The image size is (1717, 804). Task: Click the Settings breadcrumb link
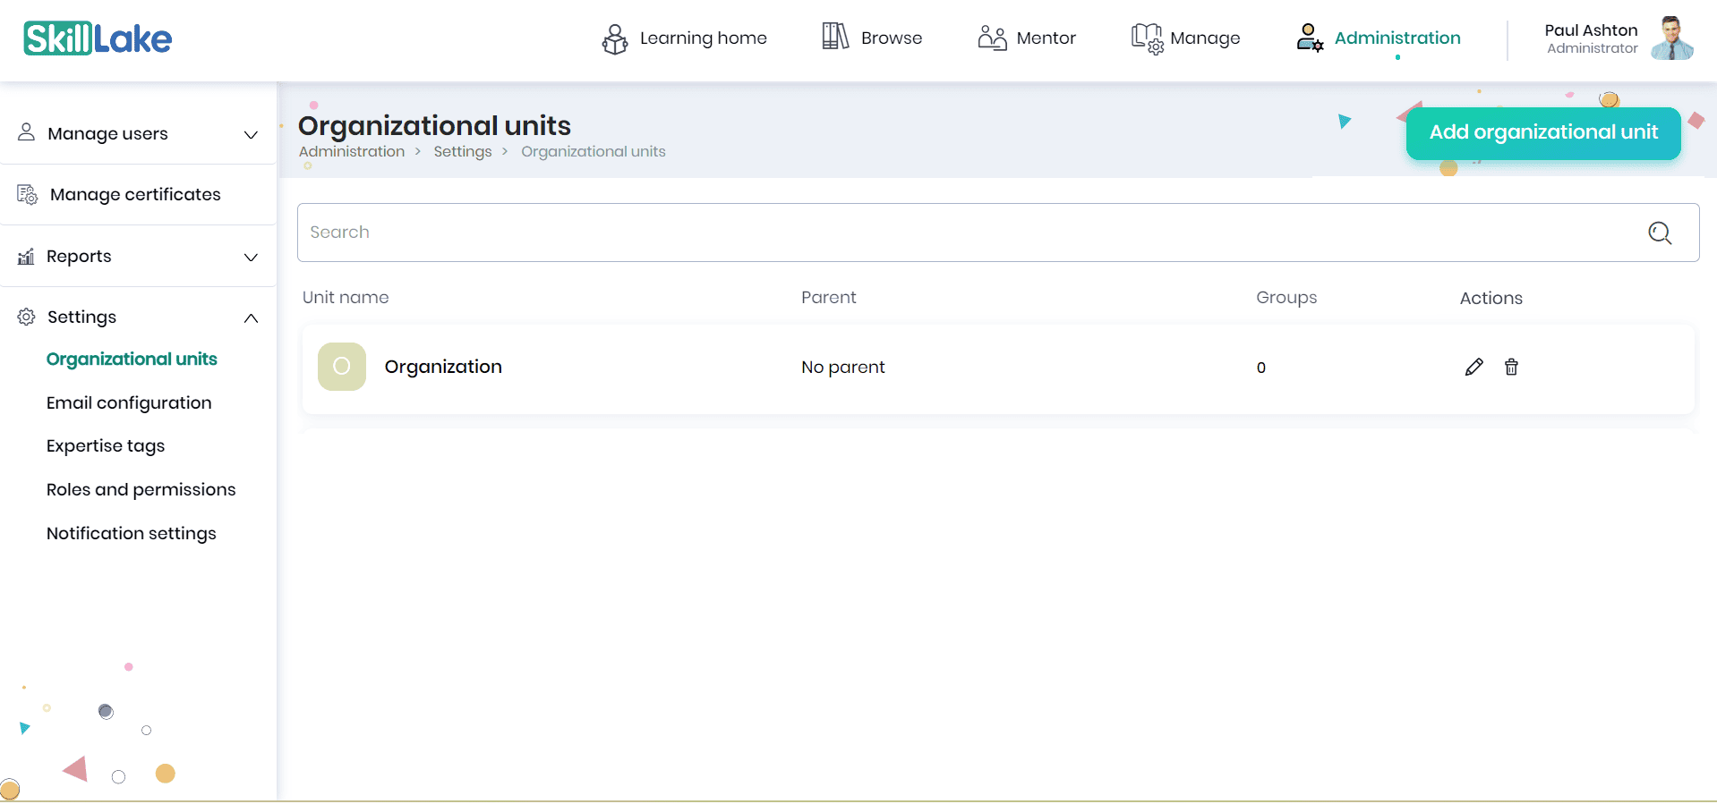(463, 152)
